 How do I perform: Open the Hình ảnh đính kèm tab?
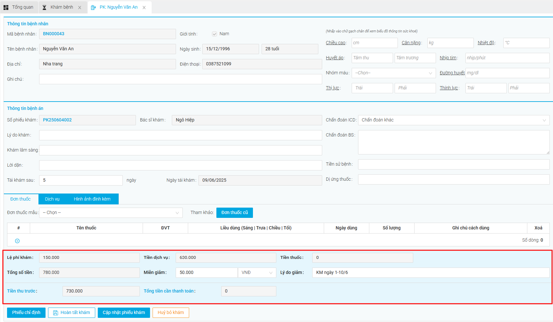coord(92,199)
